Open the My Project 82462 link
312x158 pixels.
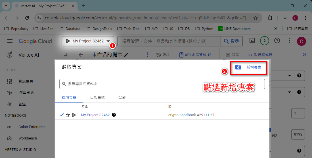coord(95,115)
